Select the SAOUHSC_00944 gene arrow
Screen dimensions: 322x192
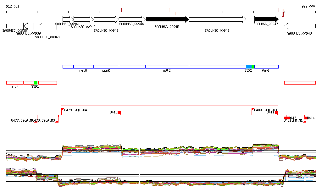[x=132, y=19]
